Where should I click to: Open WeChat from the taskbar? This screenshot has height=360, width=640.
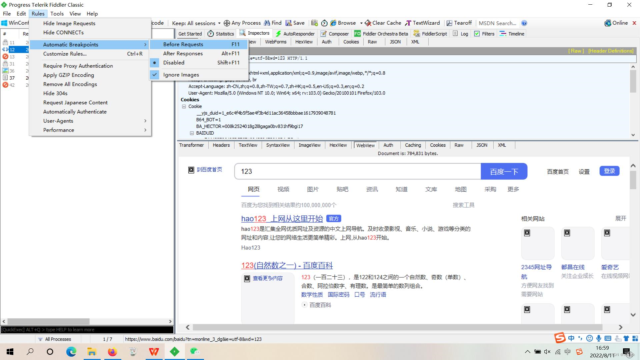pyautogui.click(x=195, y=352)
